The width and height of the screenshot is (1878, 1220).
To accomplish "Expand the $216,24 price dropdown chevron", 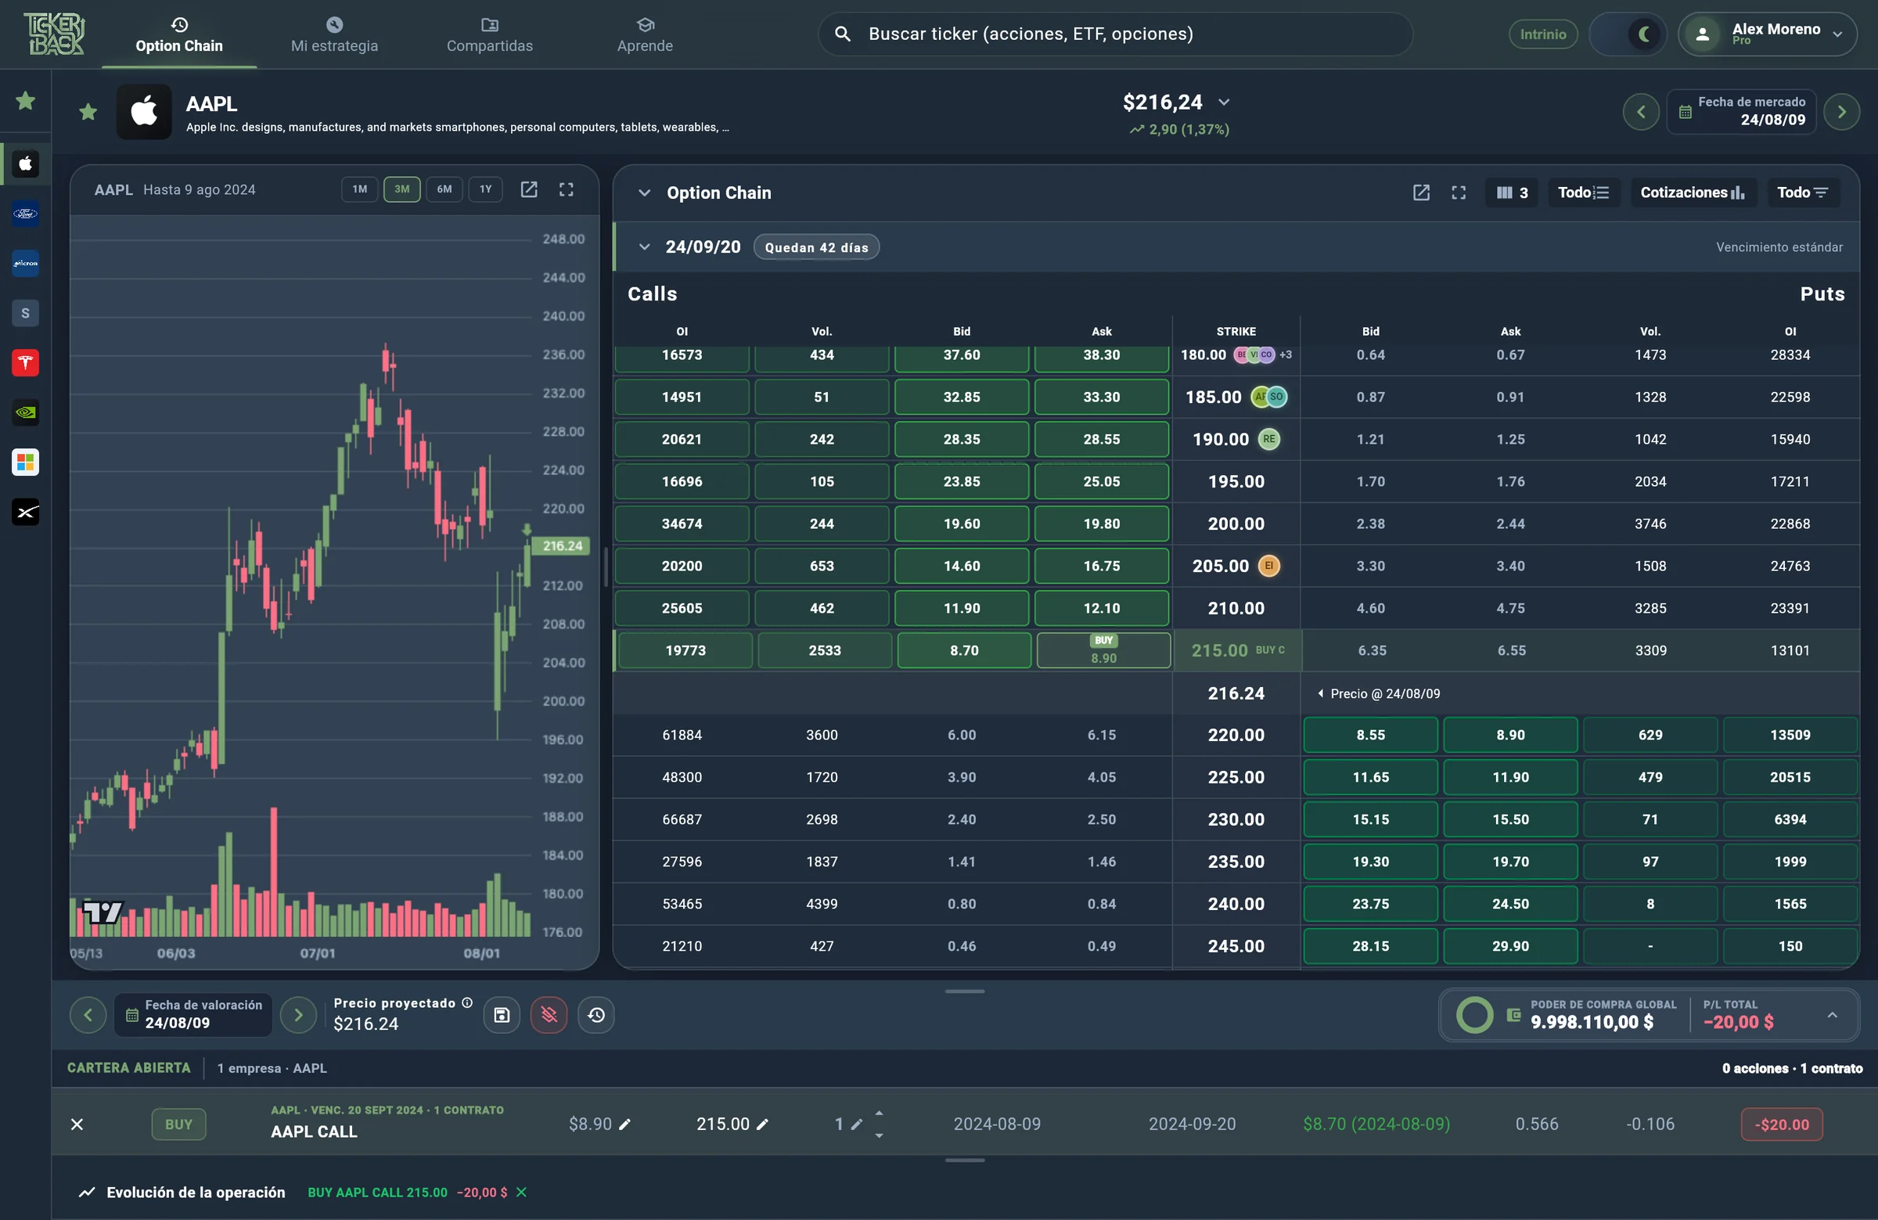I will click(1224, 102).
